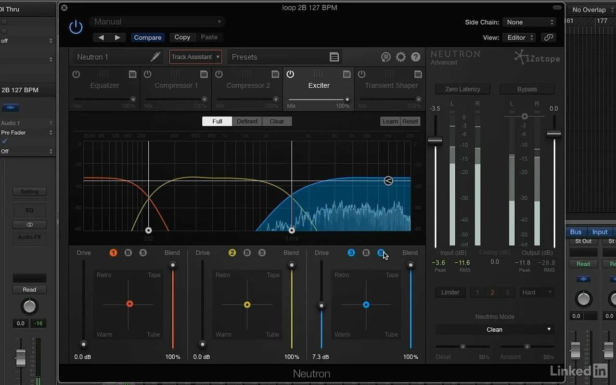Toggle the plugin power button

[76, 27]
